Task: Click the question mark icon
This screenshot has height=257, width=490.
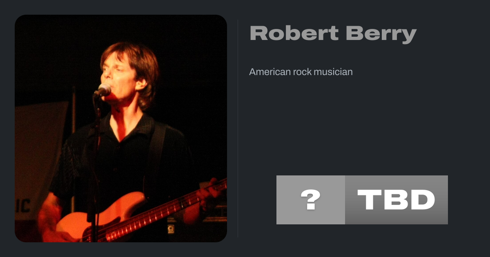Action: coord(310,200)
